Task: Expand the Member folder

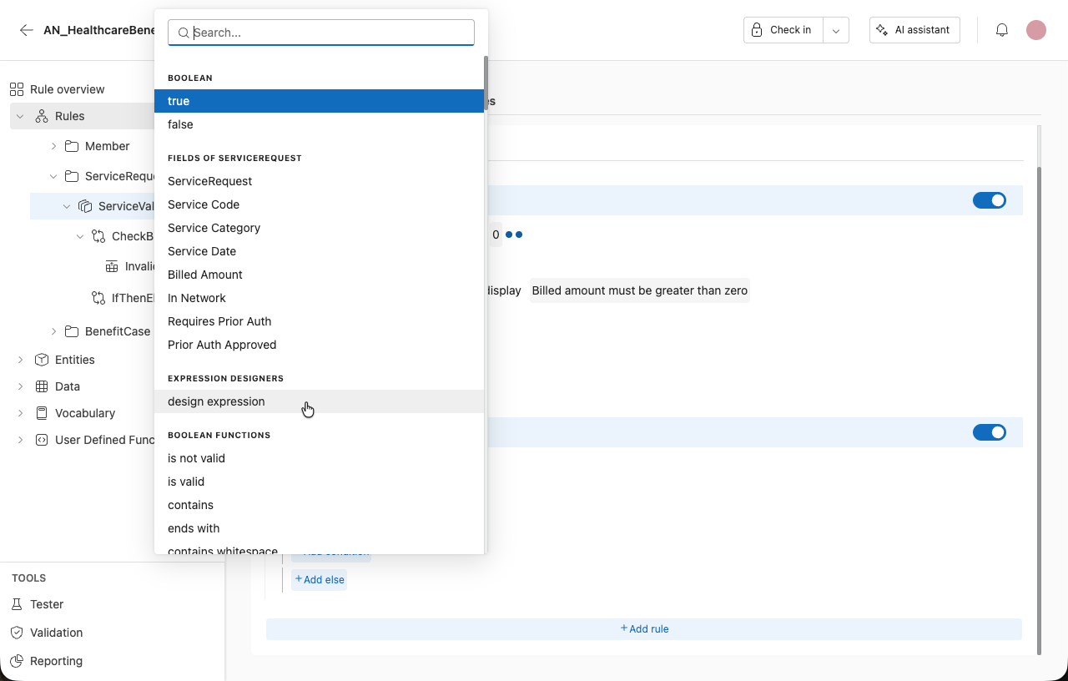Action: 53,146
